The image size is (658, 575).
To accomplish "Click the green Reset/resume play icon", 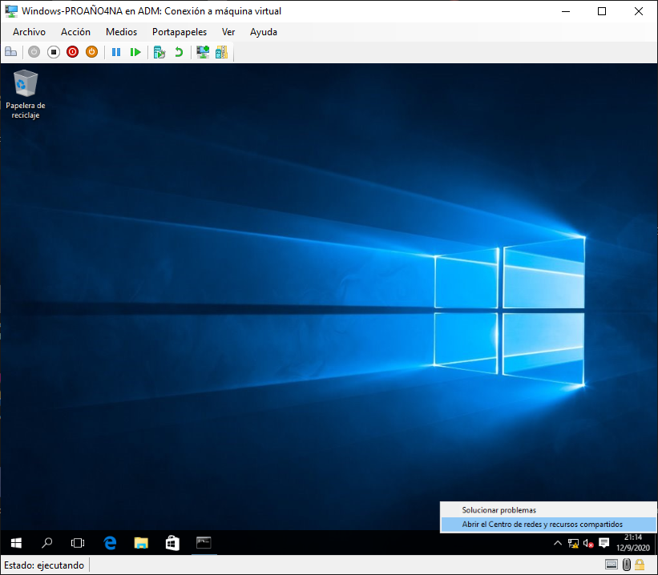I will coord(135,52).
